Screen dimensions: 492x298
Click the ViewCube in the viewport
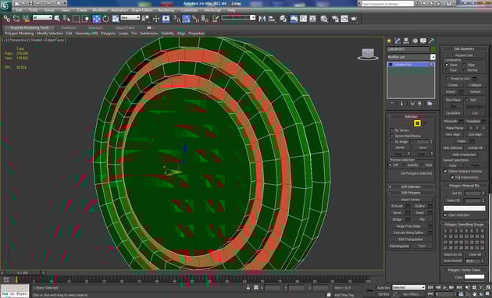[368, 54]
